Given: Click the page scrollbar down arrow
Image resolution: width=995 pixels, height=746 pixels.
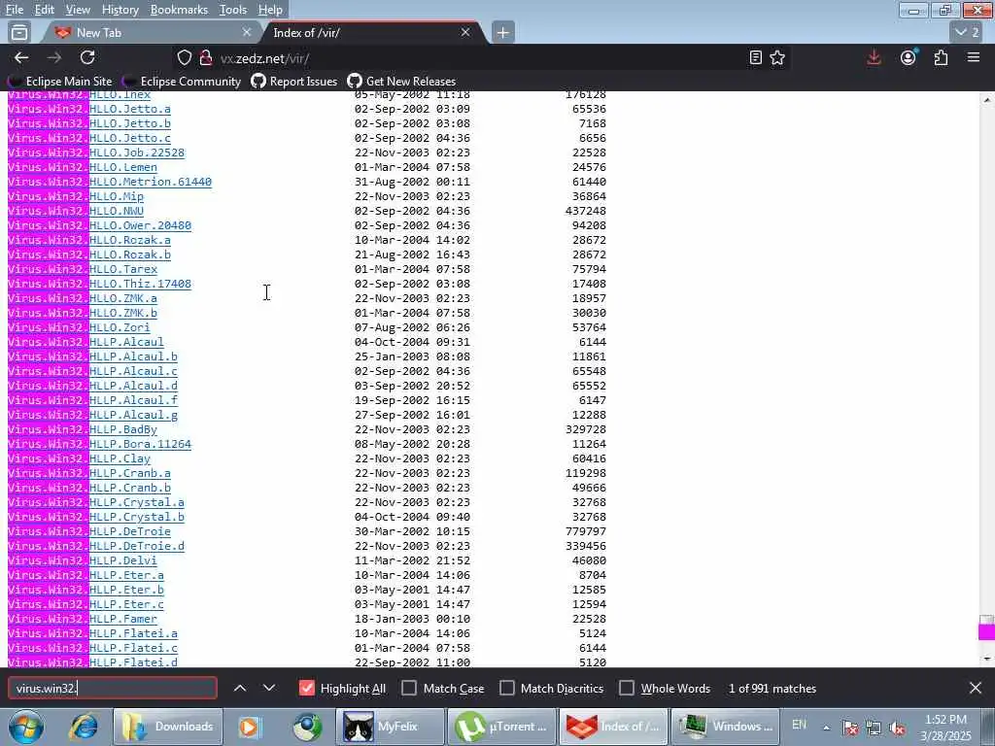Looking at the screenshot, I should (x=987, y=660).
